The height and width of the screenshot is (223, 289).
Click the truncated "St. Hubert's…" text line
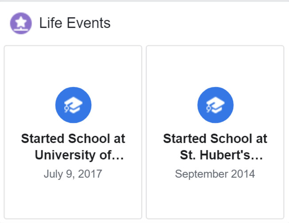point(221,155)
